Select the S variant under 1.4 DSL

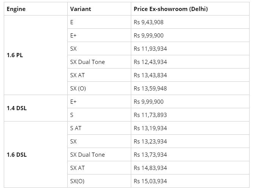point(72,115)
